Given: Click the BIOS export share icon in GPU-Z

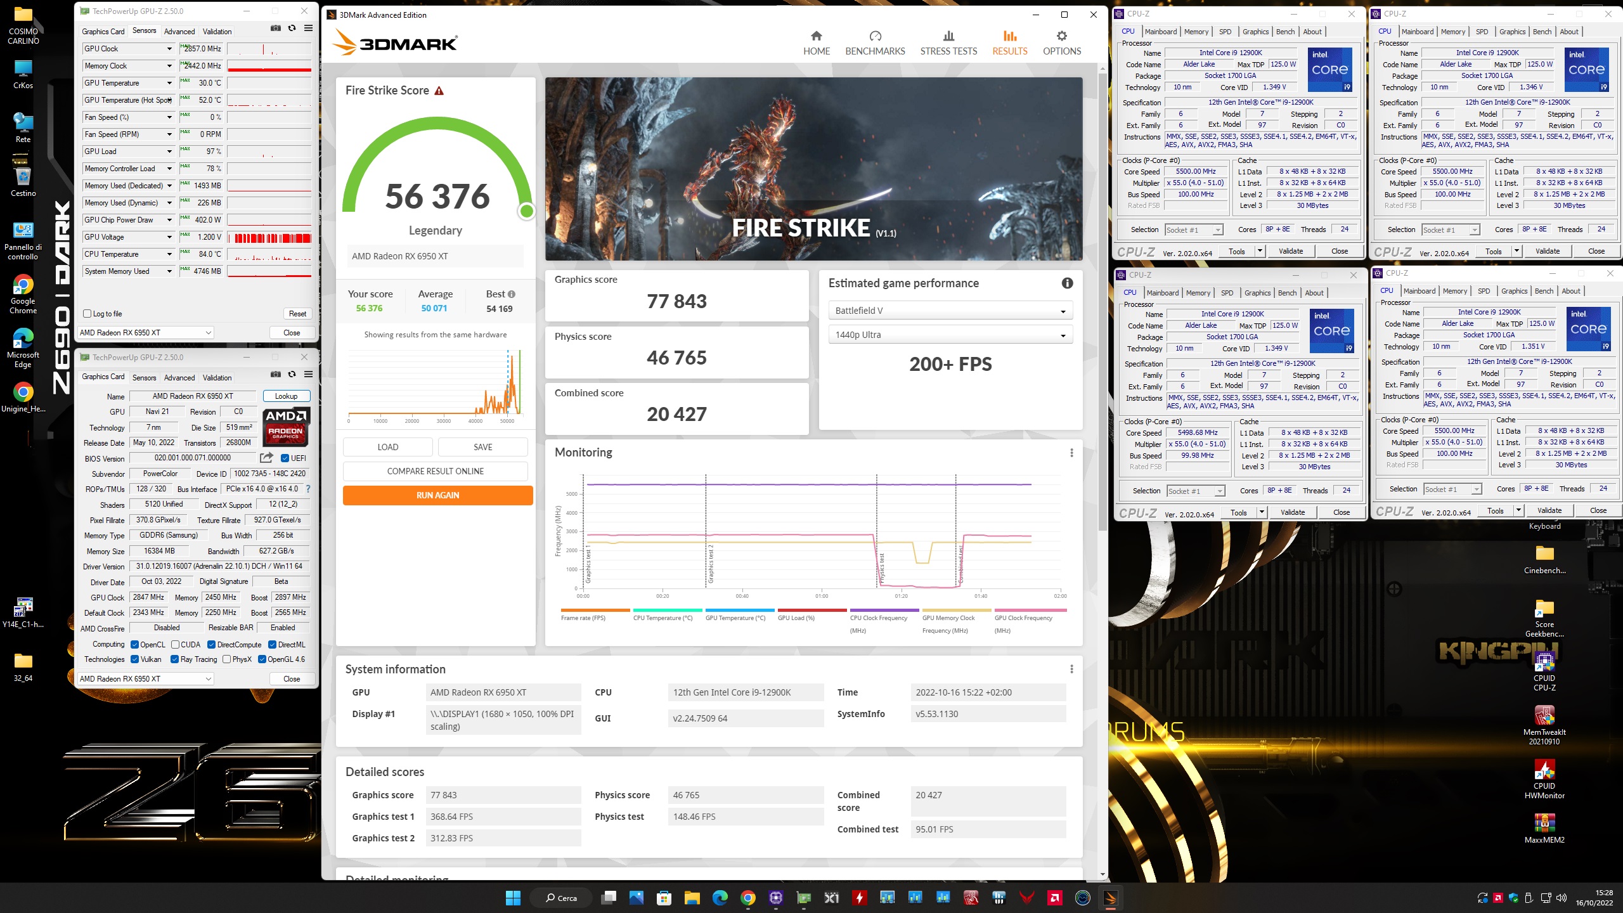Looking at the screenshot, I should [x=266, y=458].
